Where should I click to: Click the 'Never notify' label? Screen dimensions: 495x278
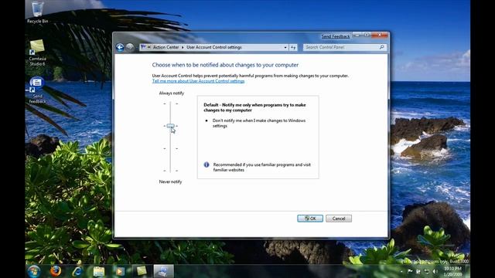coord(170,182)
